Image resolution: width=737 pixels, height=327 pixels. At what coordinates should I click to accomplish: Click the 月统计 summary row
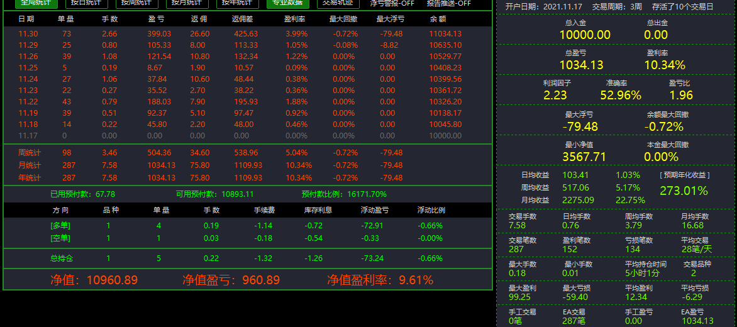[x=248, y=165]
